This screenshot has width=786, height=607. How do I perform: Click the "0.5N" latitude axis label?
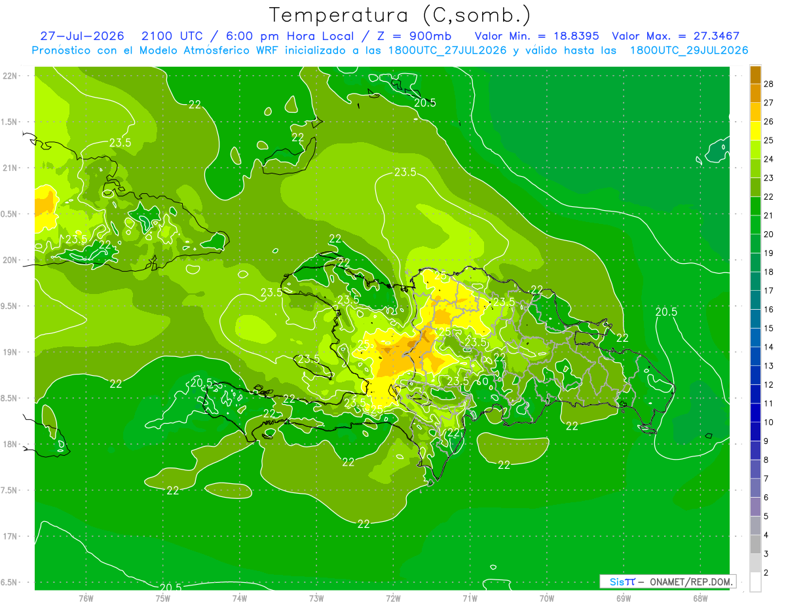click(x=10, y=214)
